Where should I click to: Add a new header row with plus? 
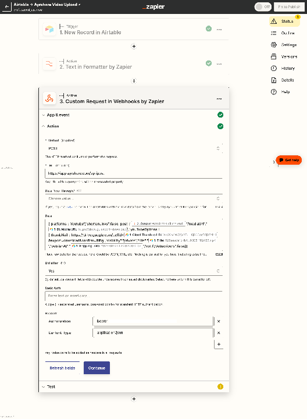point(219,344)
